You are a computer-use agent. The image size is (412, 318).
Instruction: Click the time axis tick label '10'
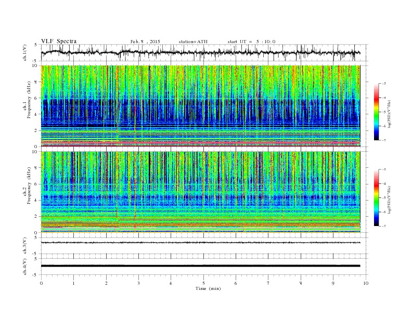366,283
